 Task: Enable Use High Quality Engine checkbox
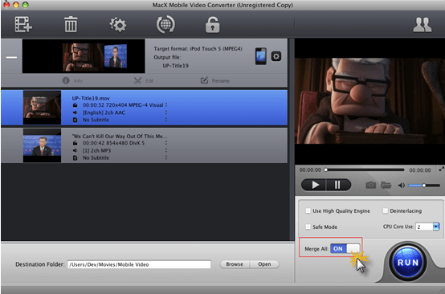[308, 210]
